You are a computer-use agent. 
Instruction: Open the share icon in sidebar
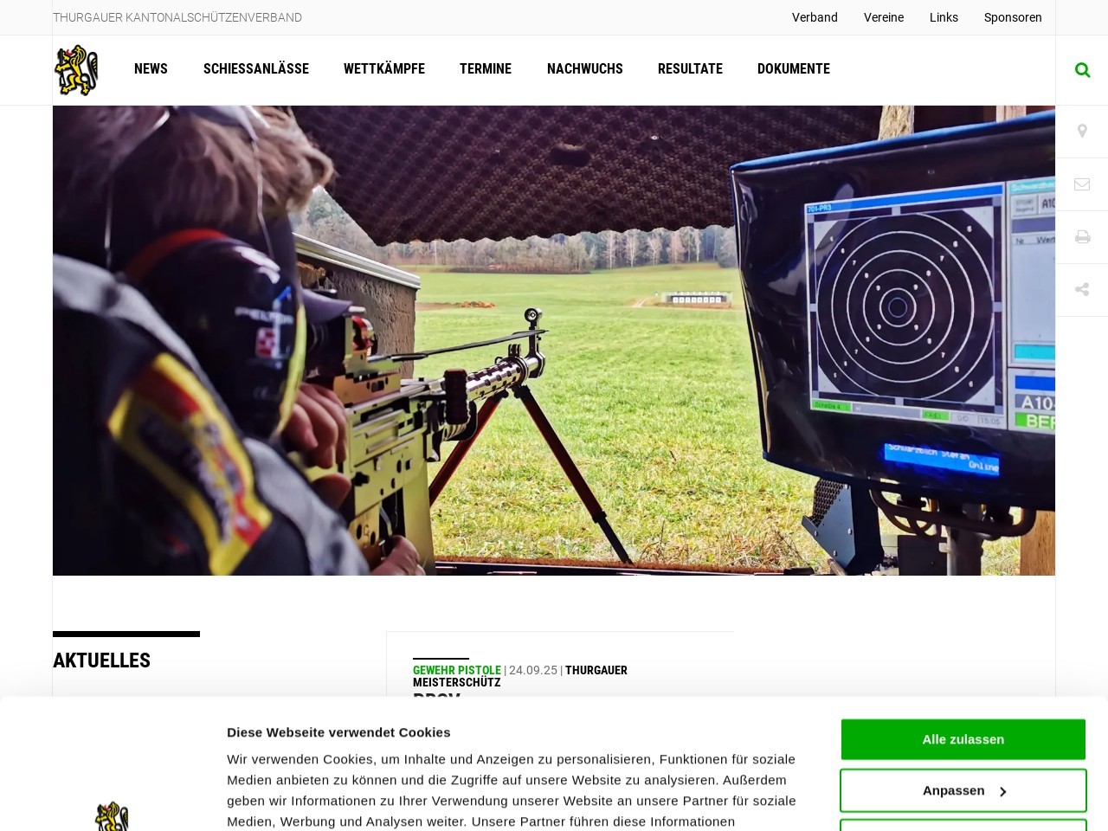pyautogui.click(x=1082, y=290)
